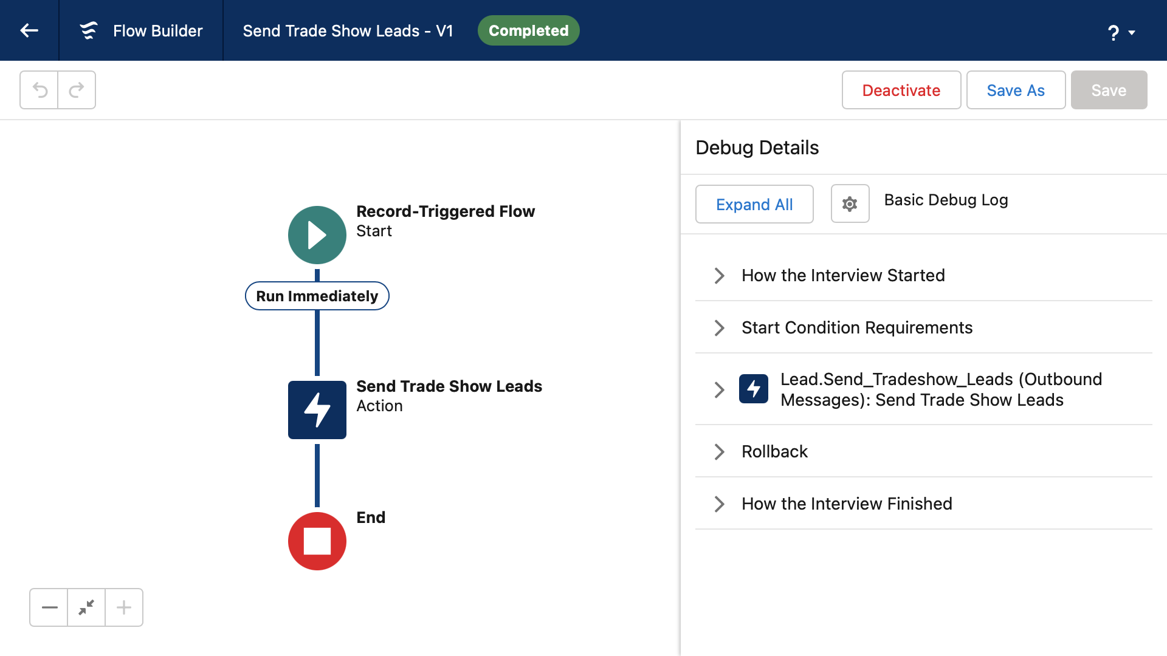Click the back arrow icon
Viewport: 1167px width, 656px height.
(29, 30)
